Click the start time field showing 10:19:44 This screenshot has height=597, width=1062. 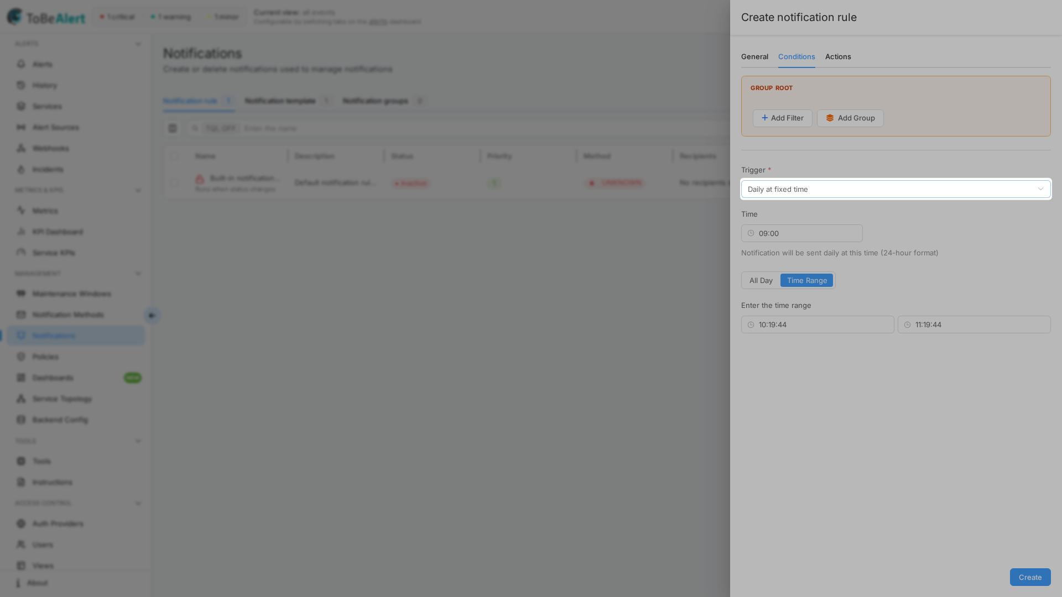(x=818, y=324)
